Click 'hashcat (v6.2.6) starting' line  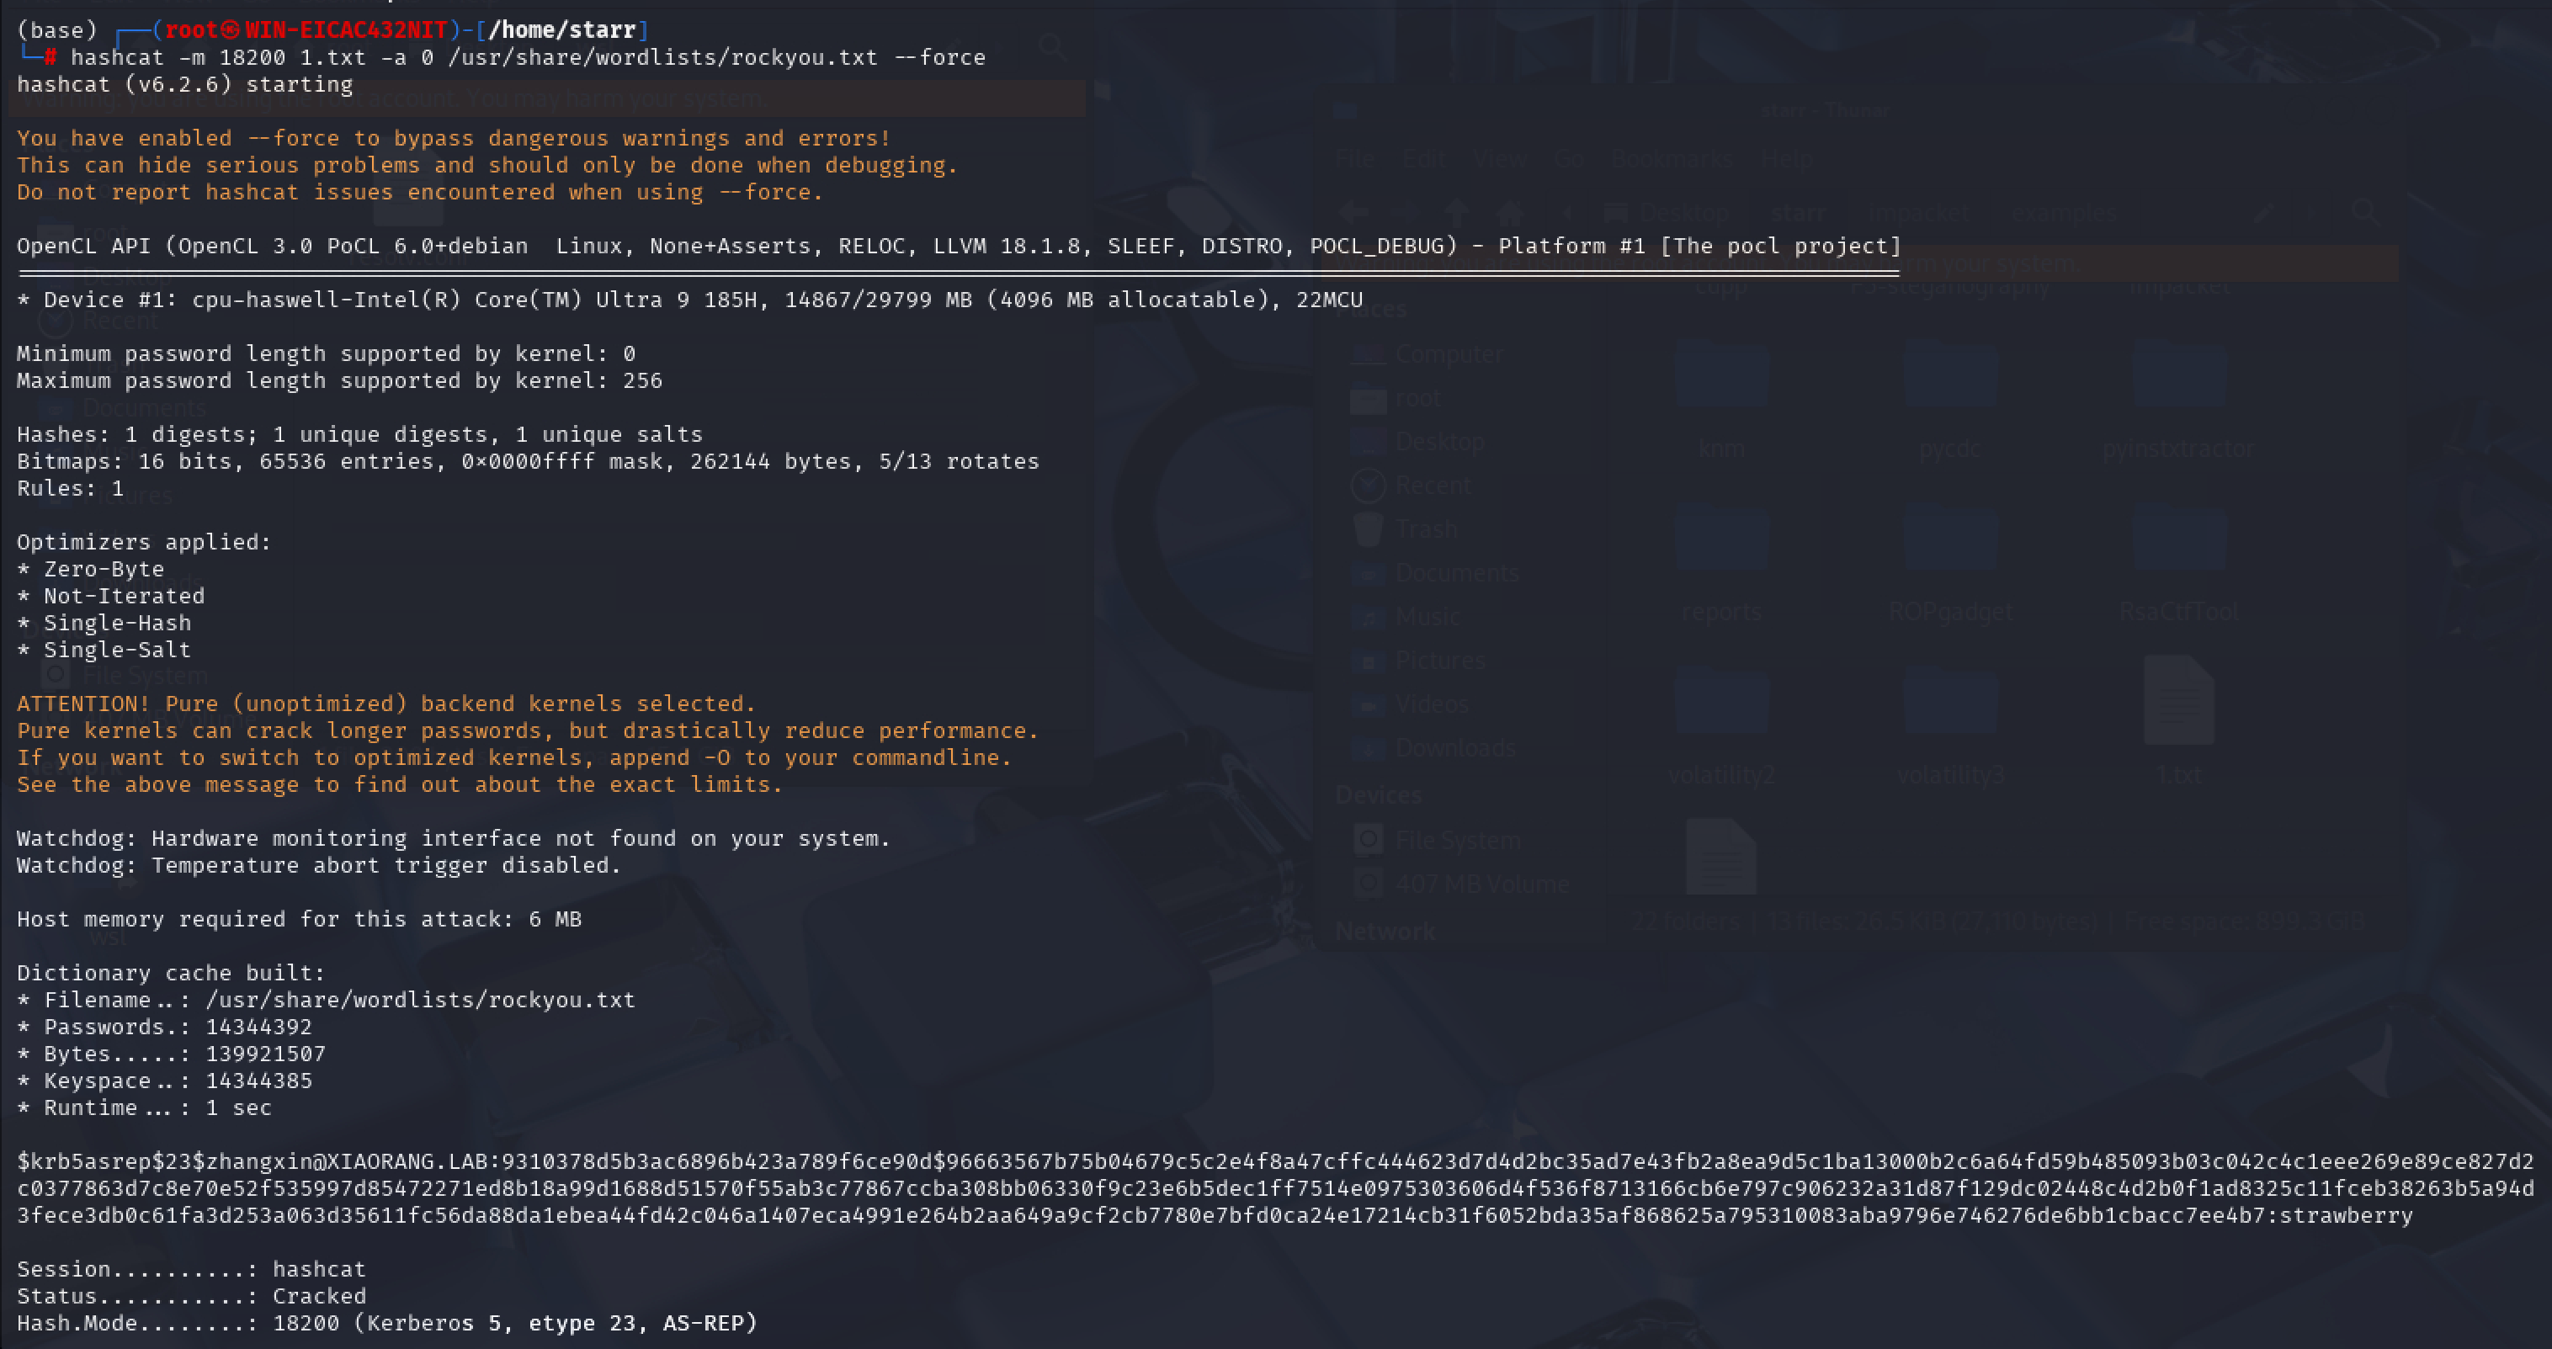(185, 84)
